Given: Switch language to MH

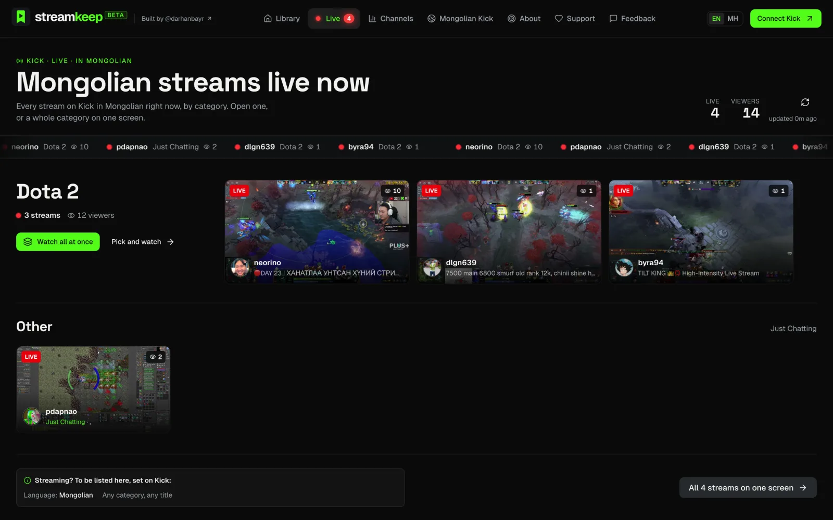Looking at the screenshot, I should (733, 19).
